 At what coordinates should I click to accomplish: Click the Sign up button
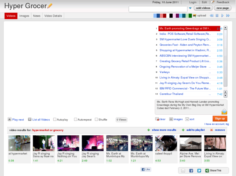pos(220,119)
